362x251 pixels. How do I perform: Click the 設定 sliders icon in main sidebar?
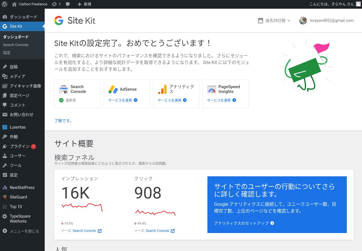pyautogui.click(x=5, y=175)
